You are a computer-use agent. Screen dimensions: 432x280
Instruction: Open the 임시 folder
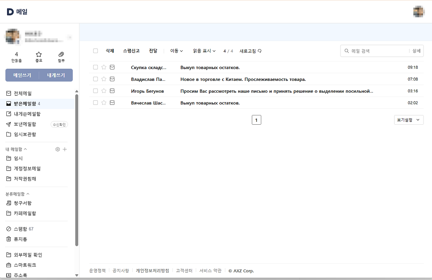tap(18, 158)
